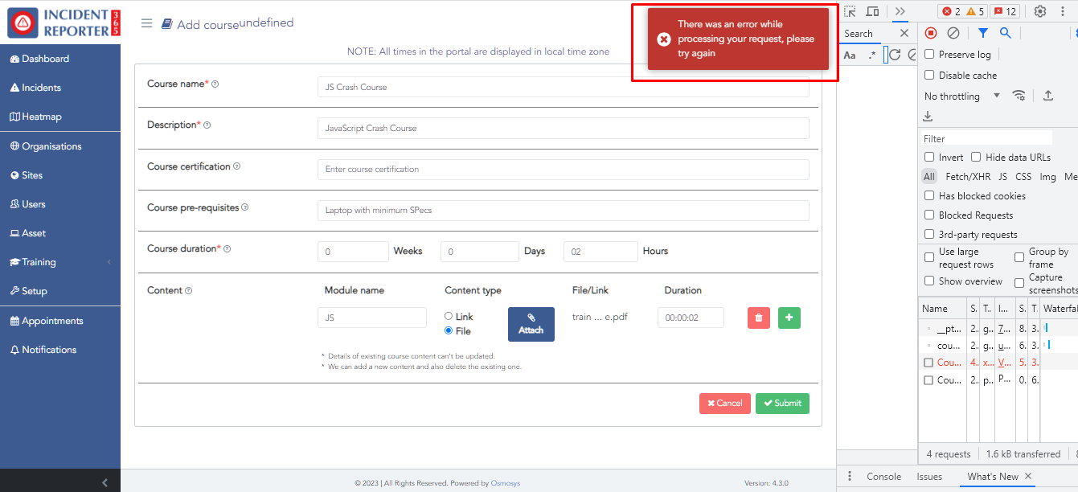Enable the Preserve log checkbox

[929, 55]
